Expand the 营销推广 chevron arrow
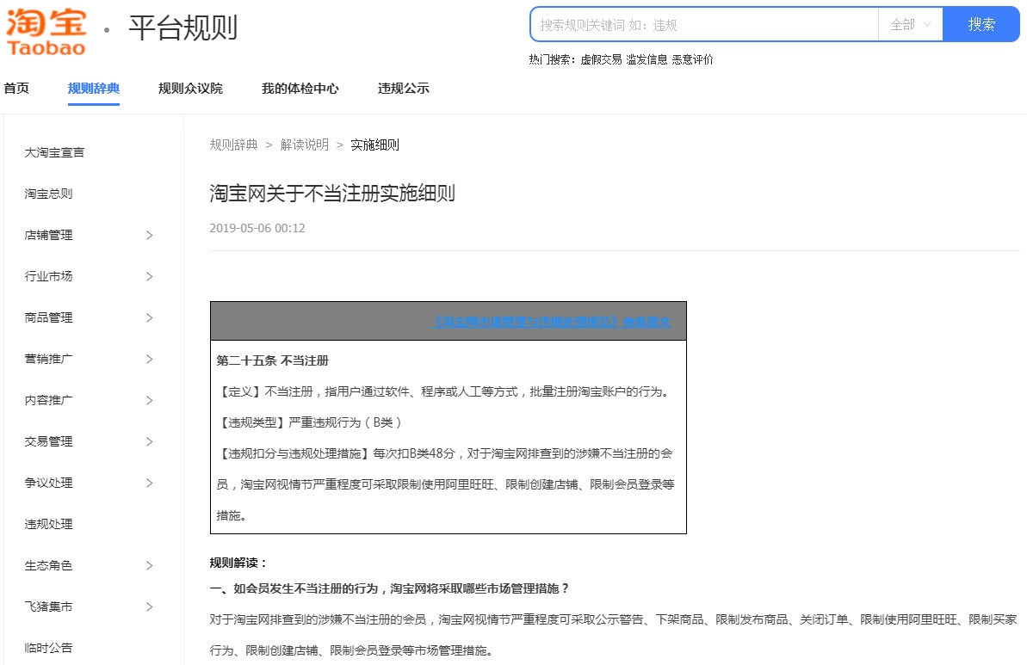This screenshot has height=665, width=1027. [149, 359]
